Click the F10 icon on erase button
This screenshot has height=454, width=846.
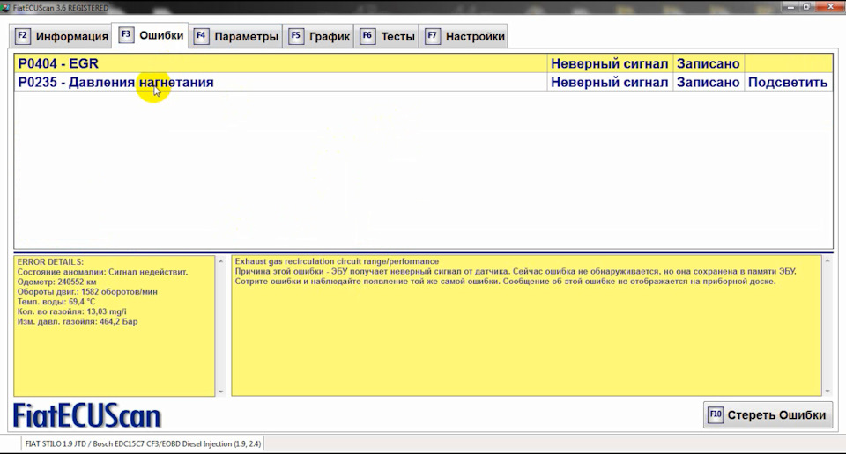[x=715, y=414]
